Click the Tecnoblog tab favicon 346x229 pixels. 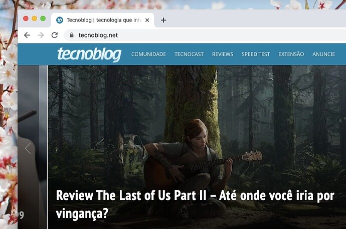tap(60, 20)
